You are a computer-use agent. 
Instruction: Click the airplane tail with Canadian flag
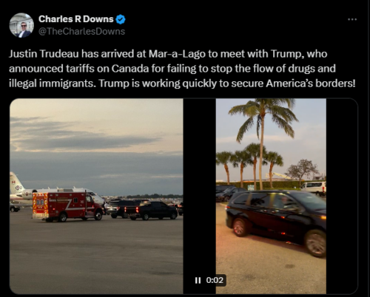point(16,183)
